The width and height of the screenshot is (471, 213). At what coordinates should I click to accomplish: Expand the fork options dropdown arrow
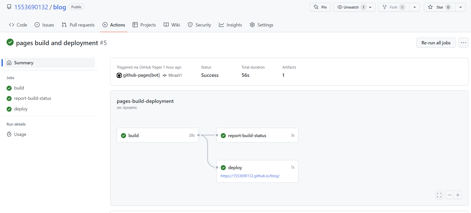click(x=415, y=7)
